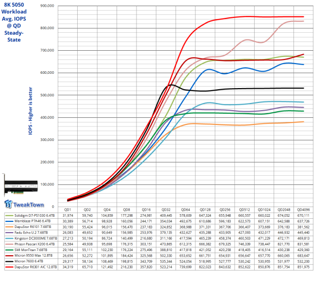The width and height of the screenshot is (317, 291).
Task: Click the QD4096 column header
Action: coord(304,210)
